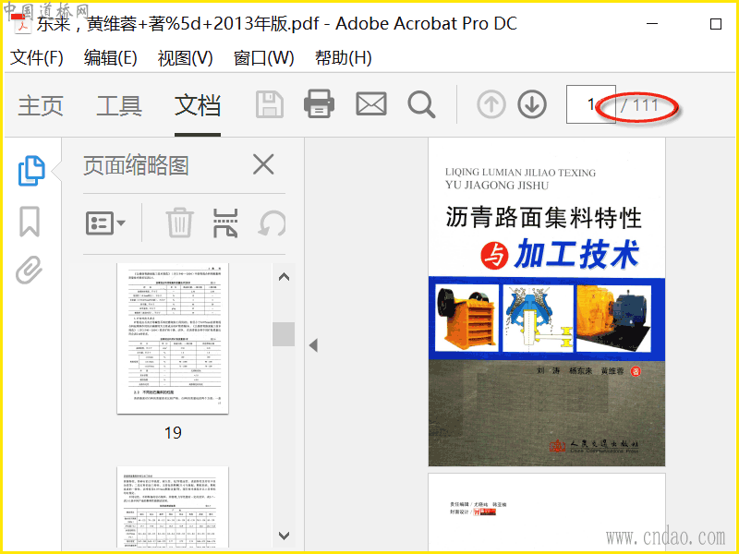Click the Acrobat PDF icon in title bar

coord(21,23)
